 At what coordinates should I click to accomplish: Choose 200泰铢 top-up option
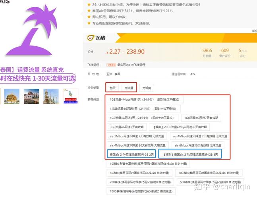140,182
